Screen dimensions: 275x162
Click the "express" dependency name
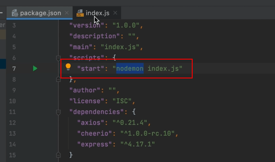95,144
